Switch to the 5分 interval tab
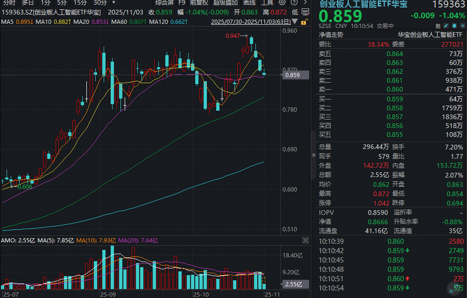Viewport: 467px width, 298px height. (61, 2)
